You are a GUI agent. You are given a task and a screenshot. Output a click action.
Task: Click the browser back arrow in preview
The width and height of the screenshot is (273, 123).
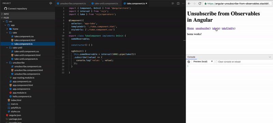[x=189, y=3]
